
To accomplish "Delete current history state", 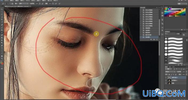I will 157,39.
